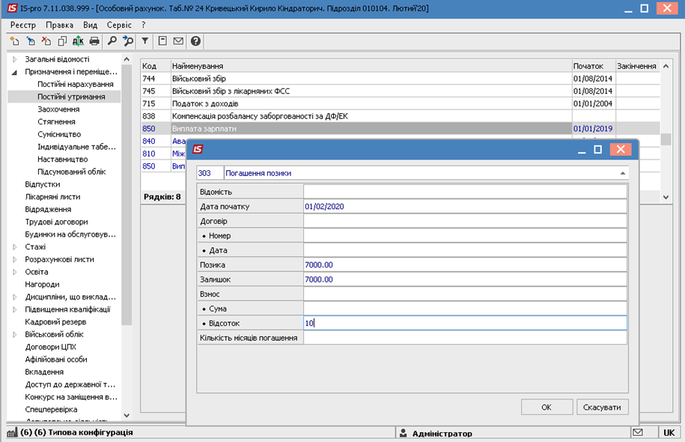Click the envelope icon in status bar
Viewport: 685px width, 442px height.
(x=638, y=432)
